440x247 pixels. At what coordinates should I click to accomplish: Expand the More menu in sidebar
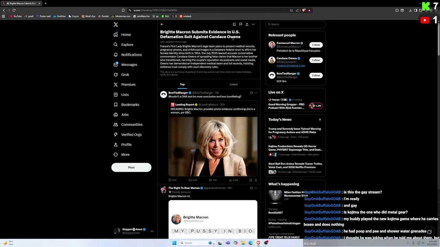point(121,154)
